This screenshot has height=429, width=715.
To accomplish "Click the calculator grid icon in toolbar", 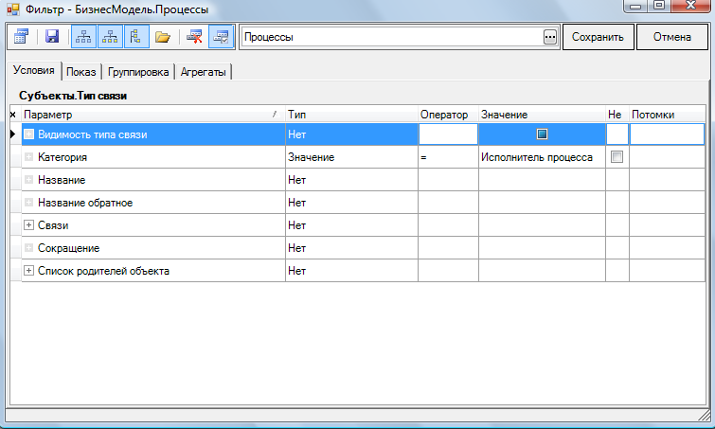I will pyautogui.click(x=22, y=37).
